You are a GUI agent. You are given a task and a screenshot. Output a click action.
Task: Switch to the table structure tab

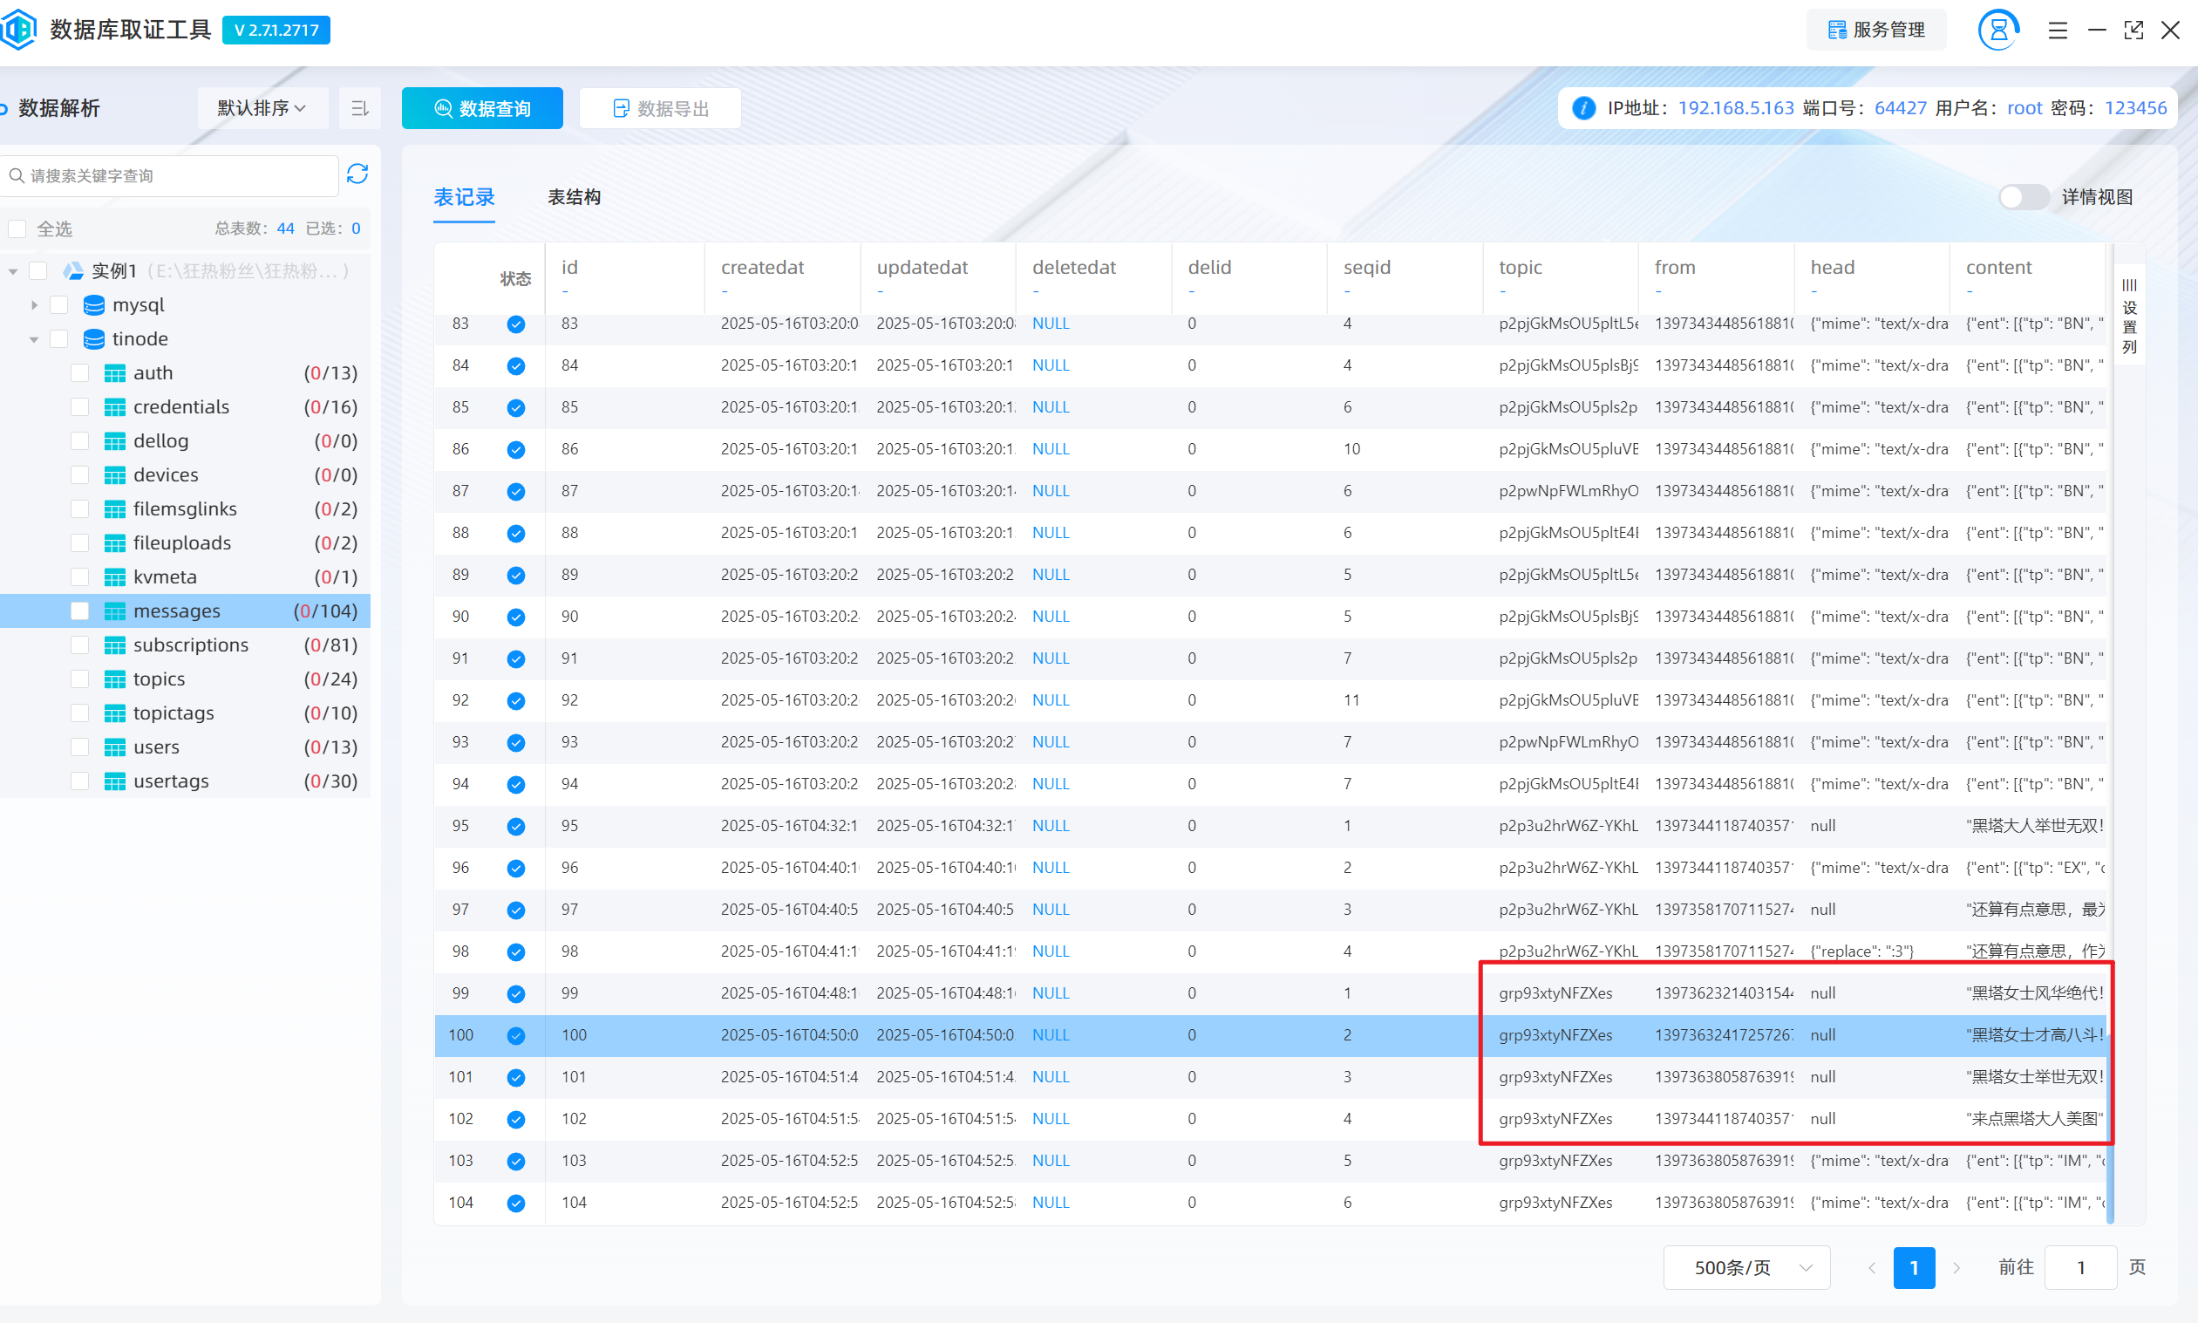click(x=573, y=197)
